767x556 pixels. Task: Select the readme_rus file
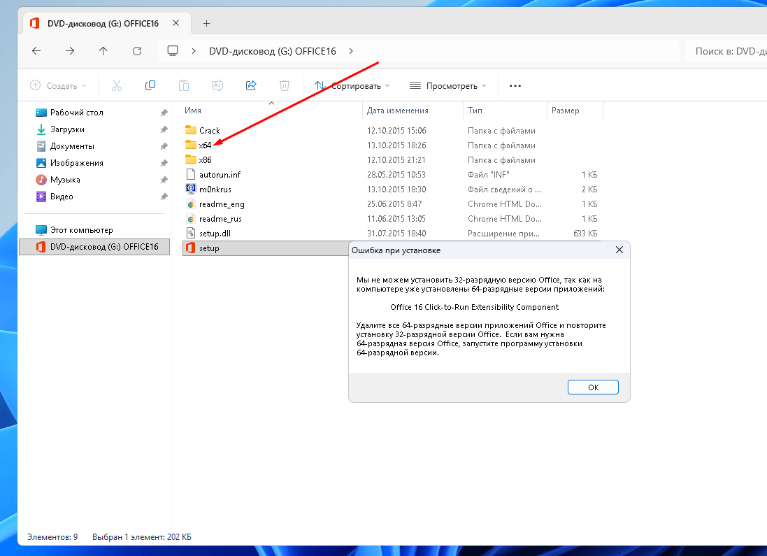pyautogui.click(x=220, y=219)
